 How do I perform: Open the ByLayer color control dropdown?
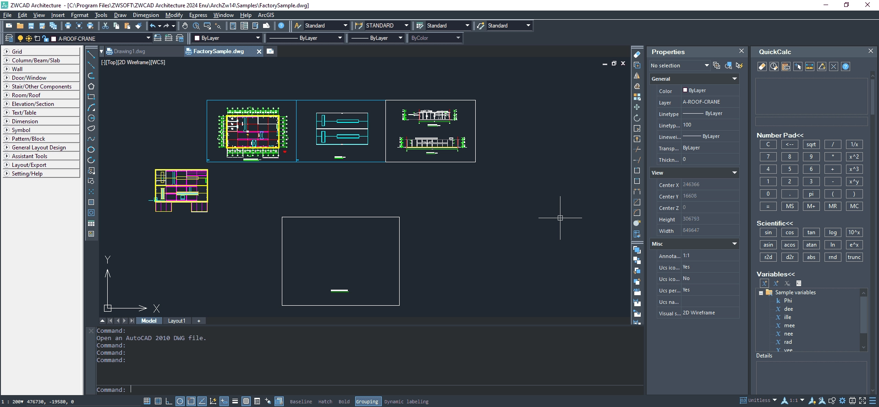tap(258, 38)
